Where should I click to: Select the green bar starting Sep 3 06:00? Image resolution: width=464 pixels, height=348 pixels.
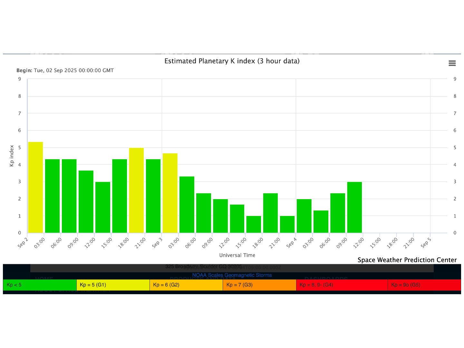point(204,213)
